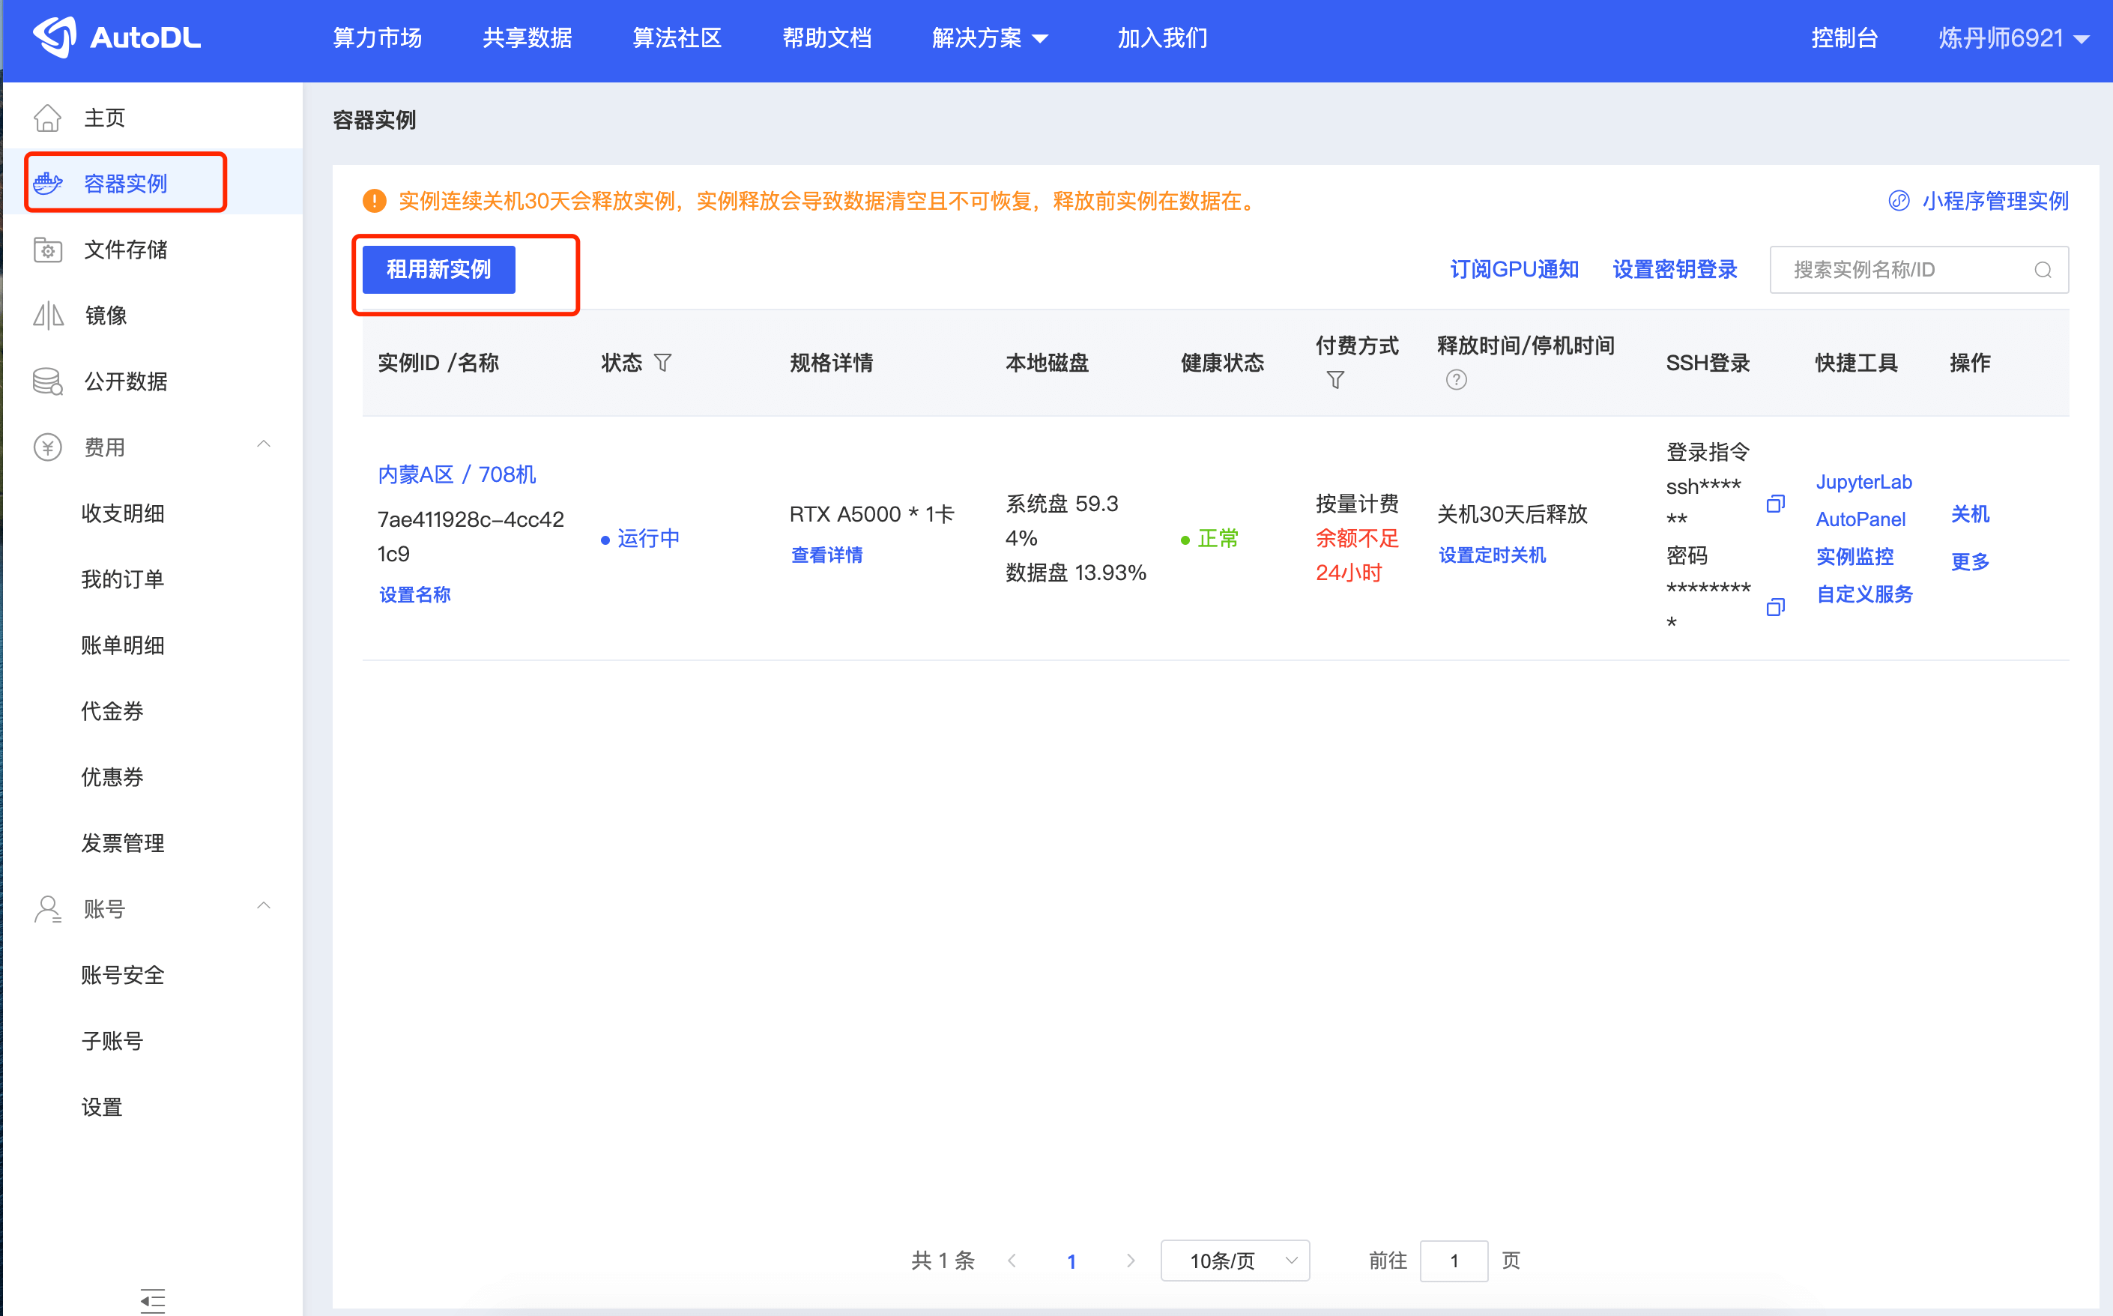Open the 解决方案 dropdown menu

990,38
